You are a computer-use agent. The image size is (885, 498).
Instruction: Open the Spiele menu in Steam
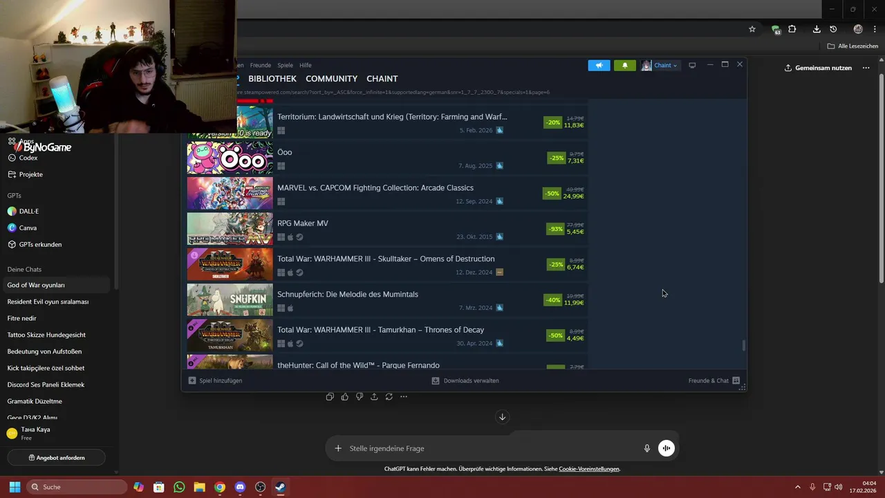click(x=285, y=65)
